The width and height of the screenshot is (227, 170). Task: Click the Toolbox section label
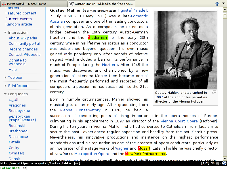click(x=15, y=77)
